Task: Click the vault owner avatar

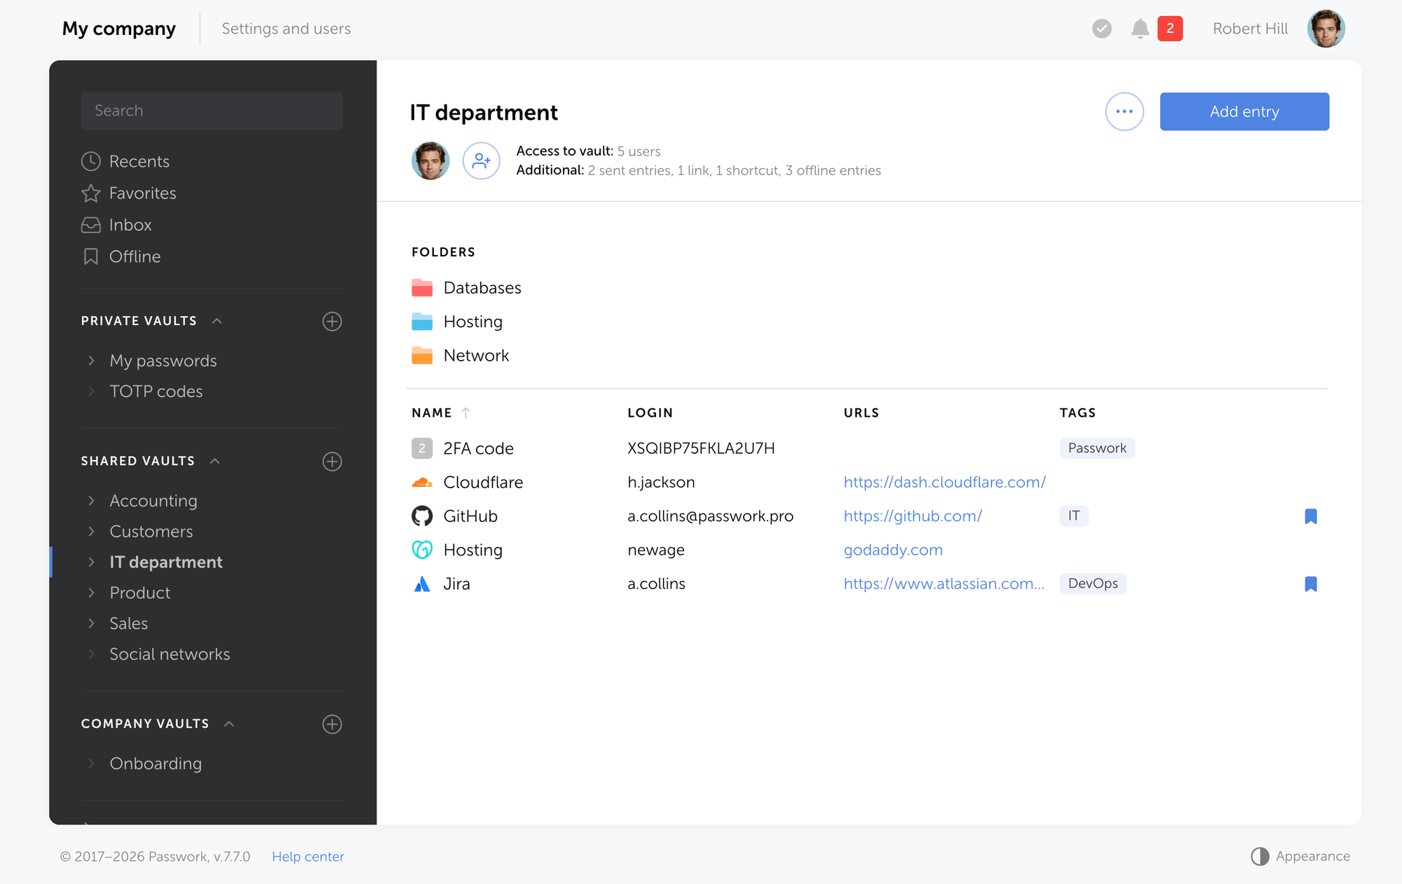Action: pyautogui.click(x=430, y=161)
